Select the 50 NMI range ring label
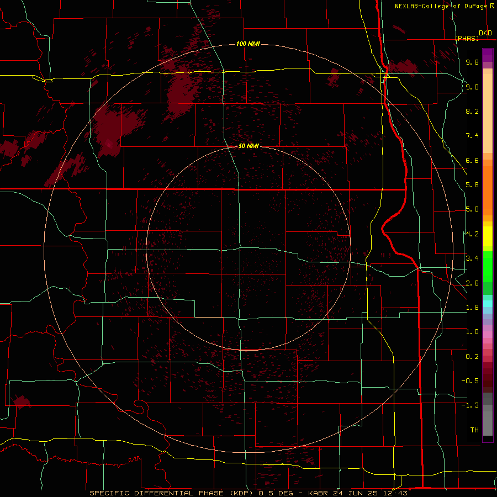 pyautogui.click(x=248, y=146)
